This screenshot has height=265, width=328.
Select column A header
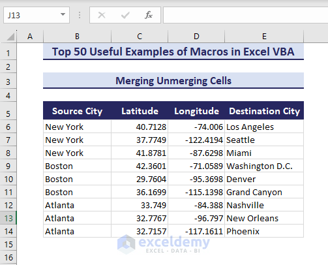tap(30, 37)
